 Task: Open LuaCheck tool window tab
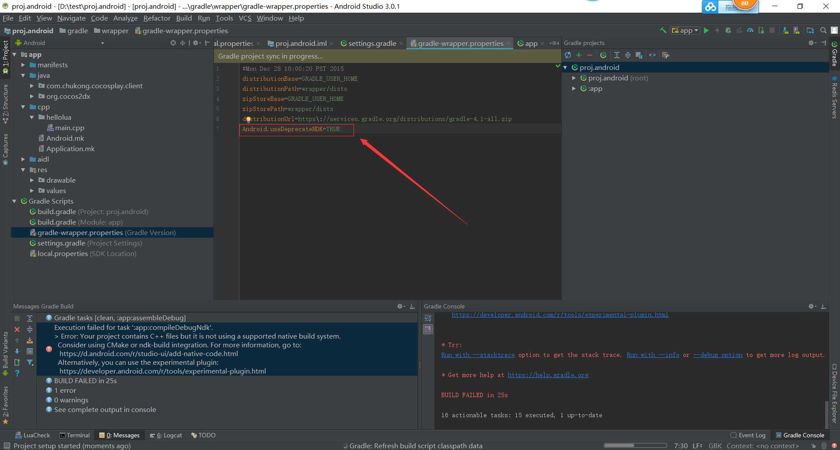tap(33, 435)
